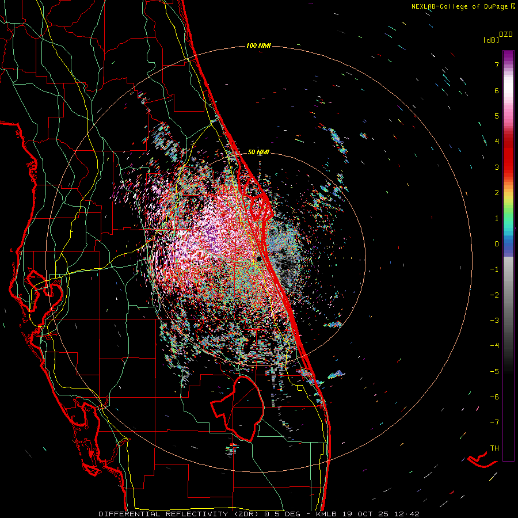Click the 2 value on the color scale
Image resolution: width=518 pixels, height=518 pixels.
click(x=497, y=193)
